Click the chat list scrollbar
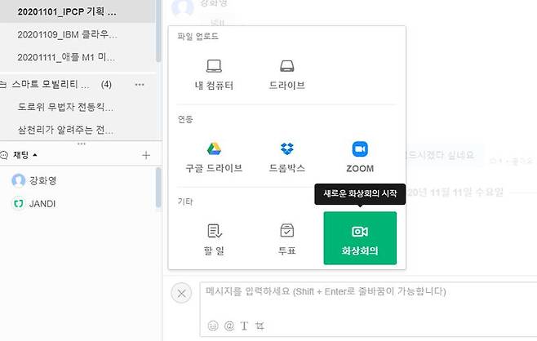 [x=158, y=188]
